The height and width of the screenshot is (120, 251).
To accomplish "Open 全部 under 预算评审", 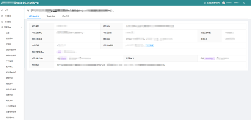I will click(x=8, y=33).
